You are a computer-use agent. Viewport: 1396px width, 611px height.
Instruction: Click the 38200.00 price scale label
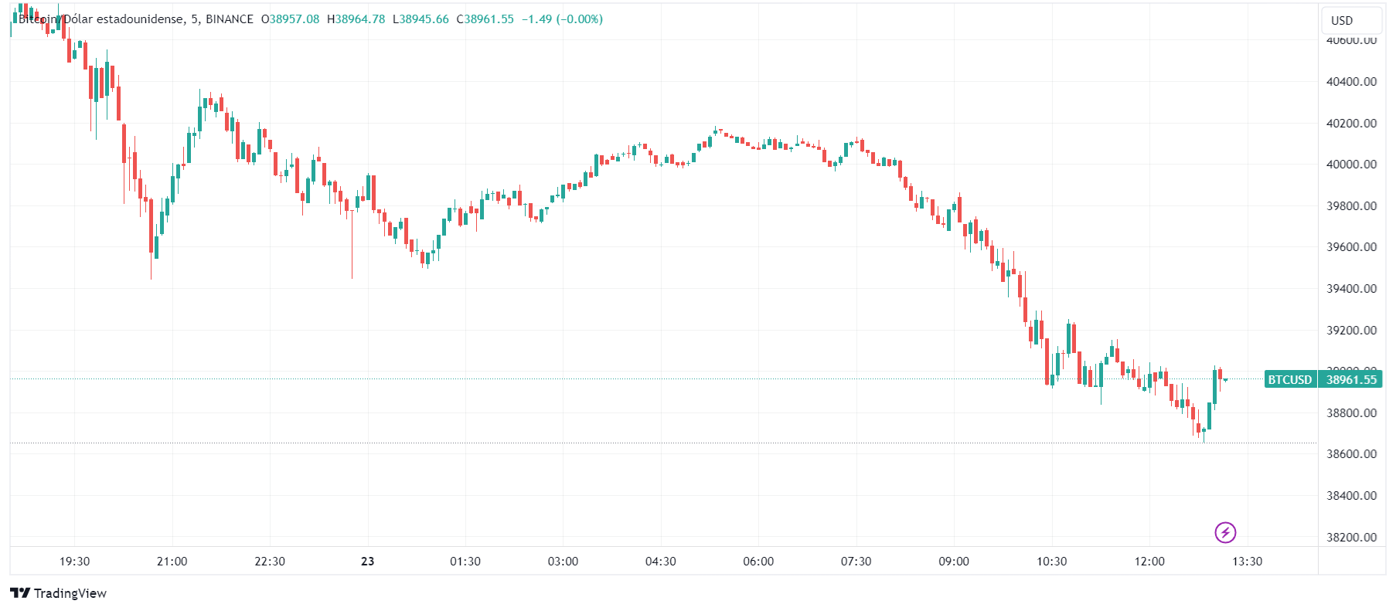pos(1351,537)
